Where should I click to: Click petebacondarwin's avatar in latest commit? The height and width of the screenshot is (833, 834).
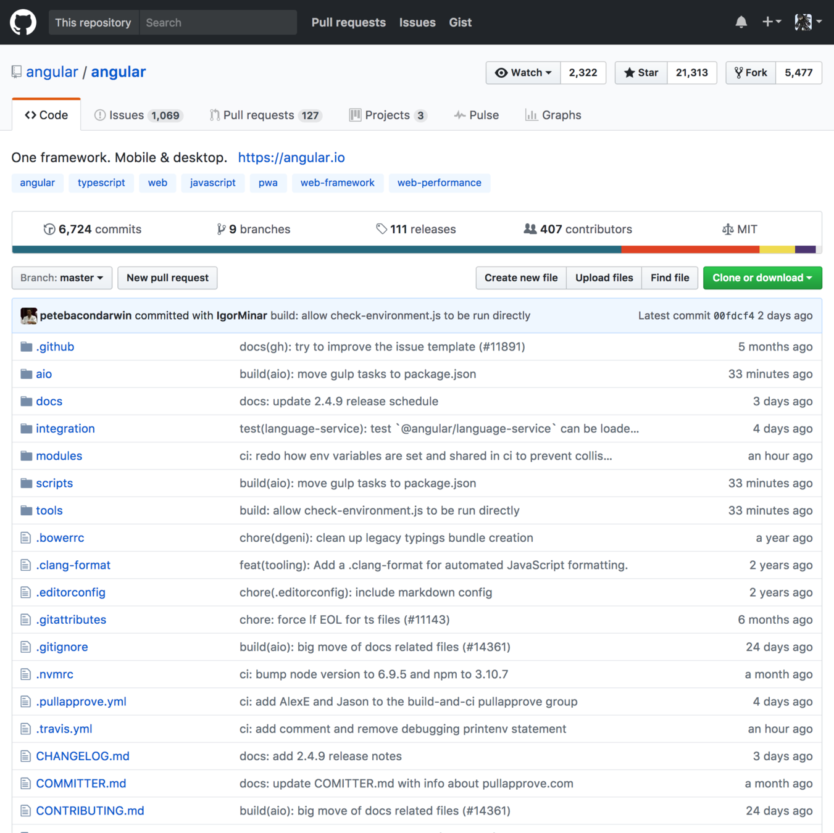coord(28,315)
